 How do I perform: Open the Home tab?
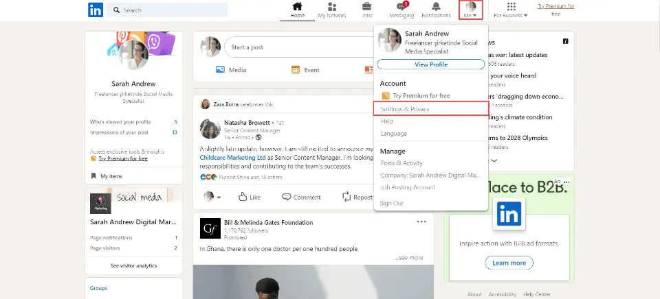[297, 10]
